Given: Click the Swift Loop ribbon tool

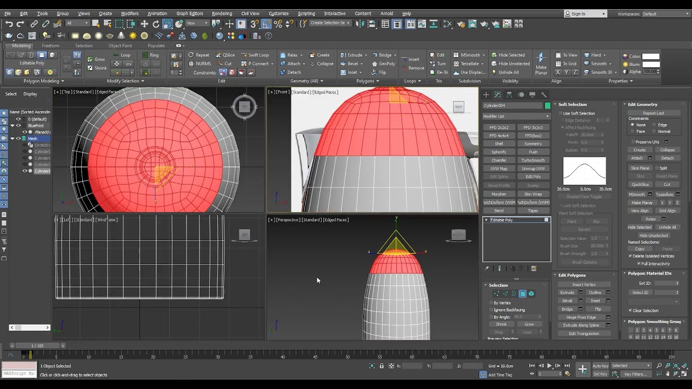Looking at the screenshot, I should coord(255,55).
